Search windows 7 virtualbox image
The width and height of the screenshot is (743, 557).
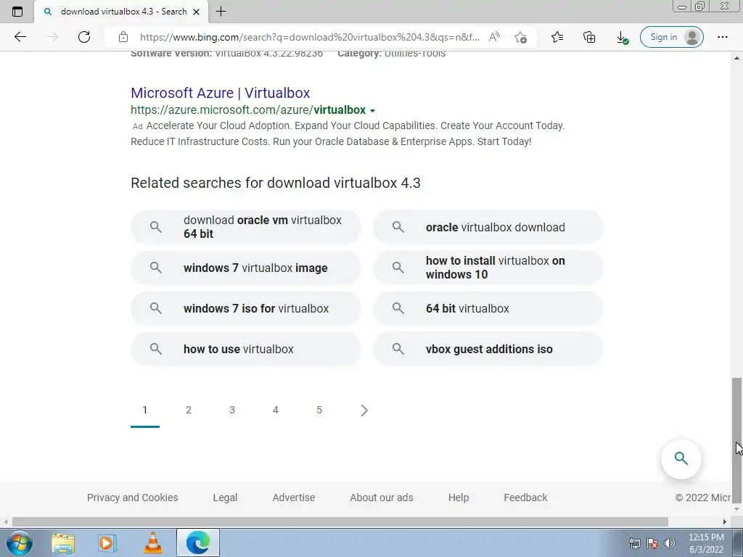tap(246, 268)
